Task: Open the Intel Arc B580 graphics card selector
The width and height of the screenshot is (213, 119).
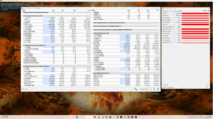Action: coord(171,87)
